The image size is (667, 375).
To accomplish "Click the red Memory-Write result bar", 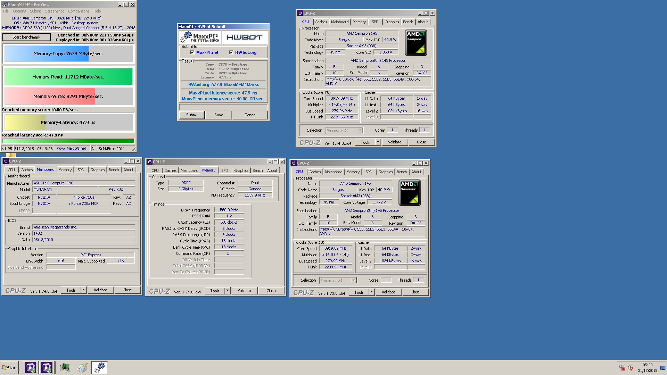I will click(x=68, y=97).
